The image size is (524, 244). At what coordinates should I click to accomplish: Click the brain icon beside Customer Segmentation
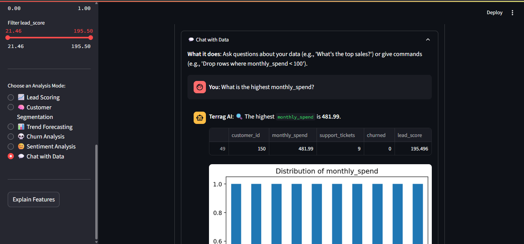[x=21, y=107]
